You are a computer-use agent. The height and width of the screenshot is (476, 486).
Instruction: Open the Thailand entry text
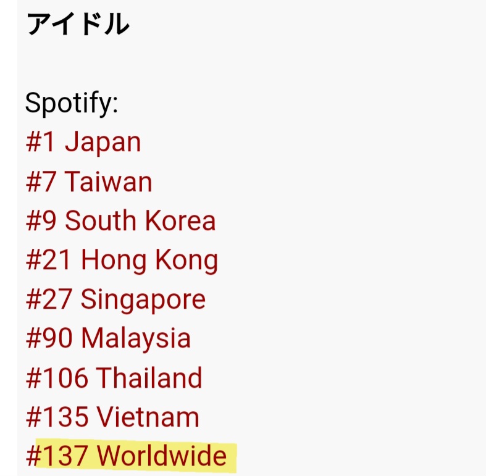click(149, 377)
